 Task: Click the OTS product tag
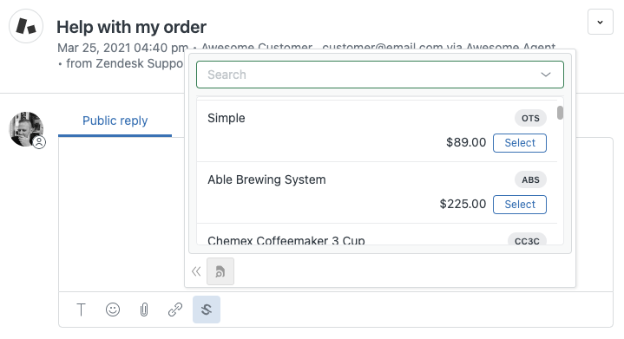click(530, 118)
